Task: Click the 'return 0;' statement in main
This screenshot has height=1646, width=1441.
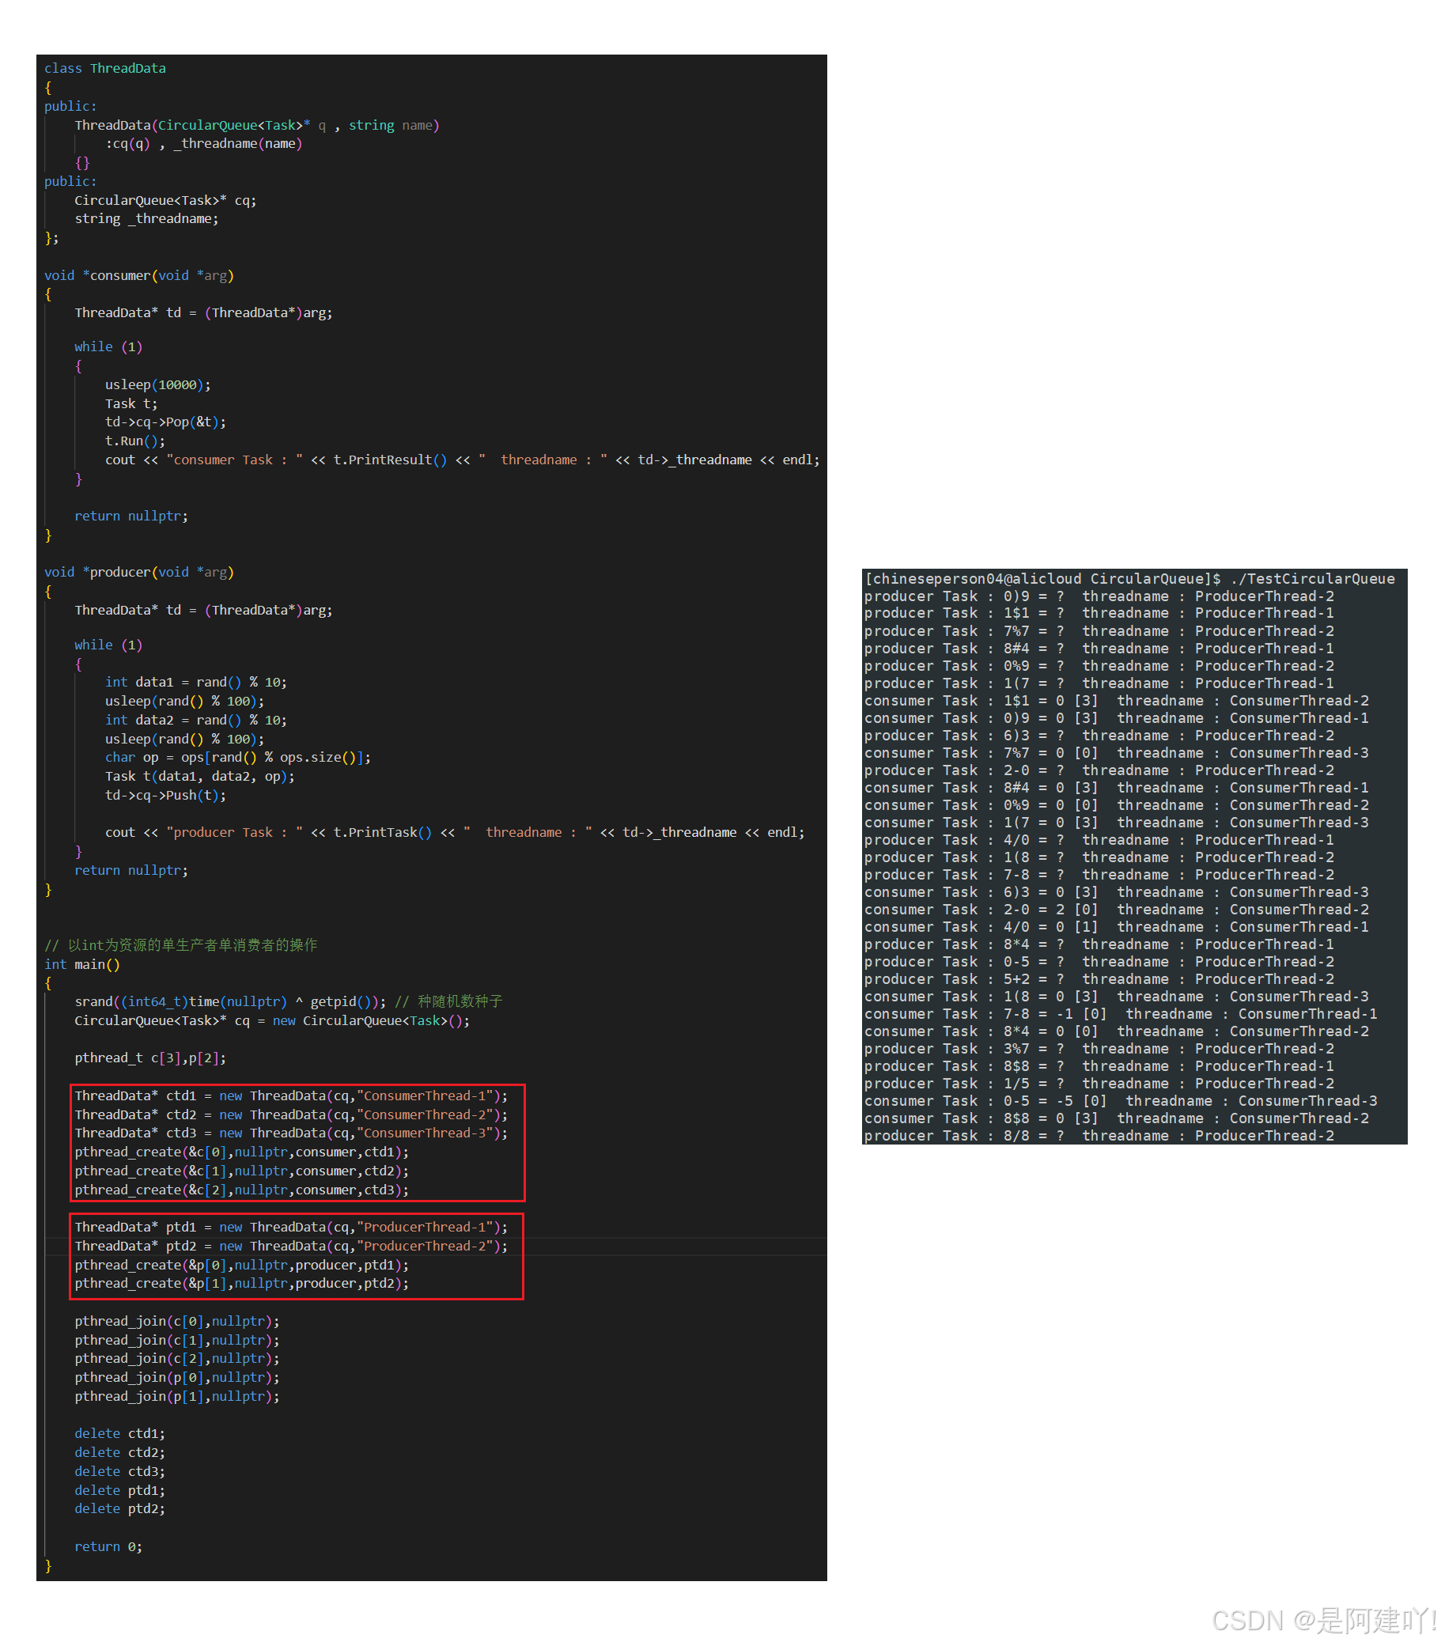Action: pos(108,1547)
